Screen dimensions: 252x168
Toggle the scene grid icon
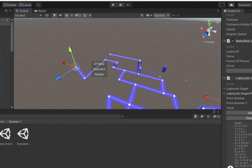pyautogui.click(x=85, y=15)
